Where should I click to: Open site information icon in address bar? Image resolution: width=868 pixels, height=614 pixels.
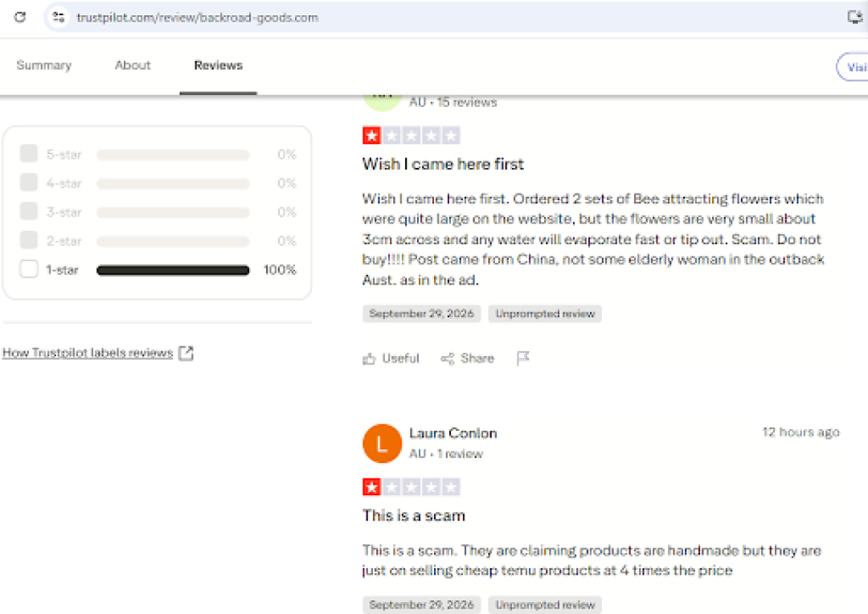click(x=59, y=17)
